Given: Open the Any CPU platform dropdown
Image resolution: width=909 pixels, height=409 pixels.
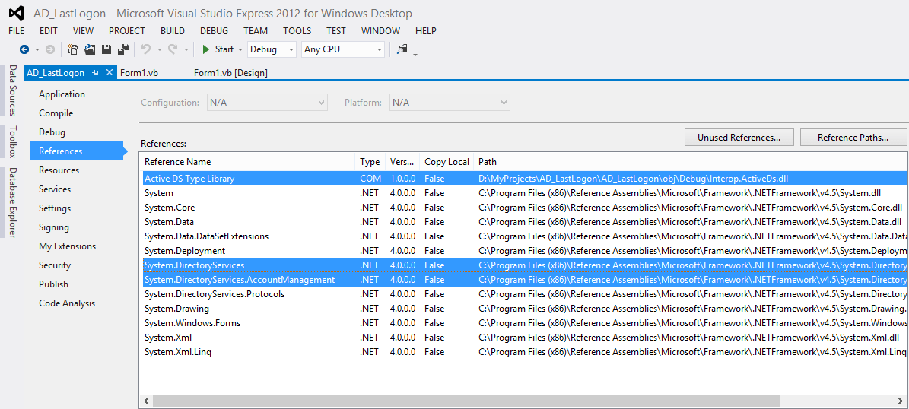Looking at the screenshot, I should point(343,50).
